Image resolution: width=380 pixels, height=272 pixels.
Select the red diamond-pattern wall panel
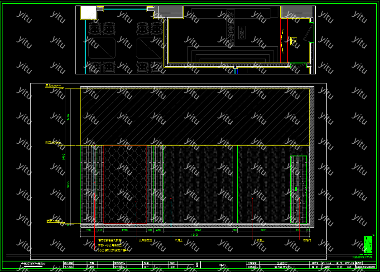click(125, 184)
